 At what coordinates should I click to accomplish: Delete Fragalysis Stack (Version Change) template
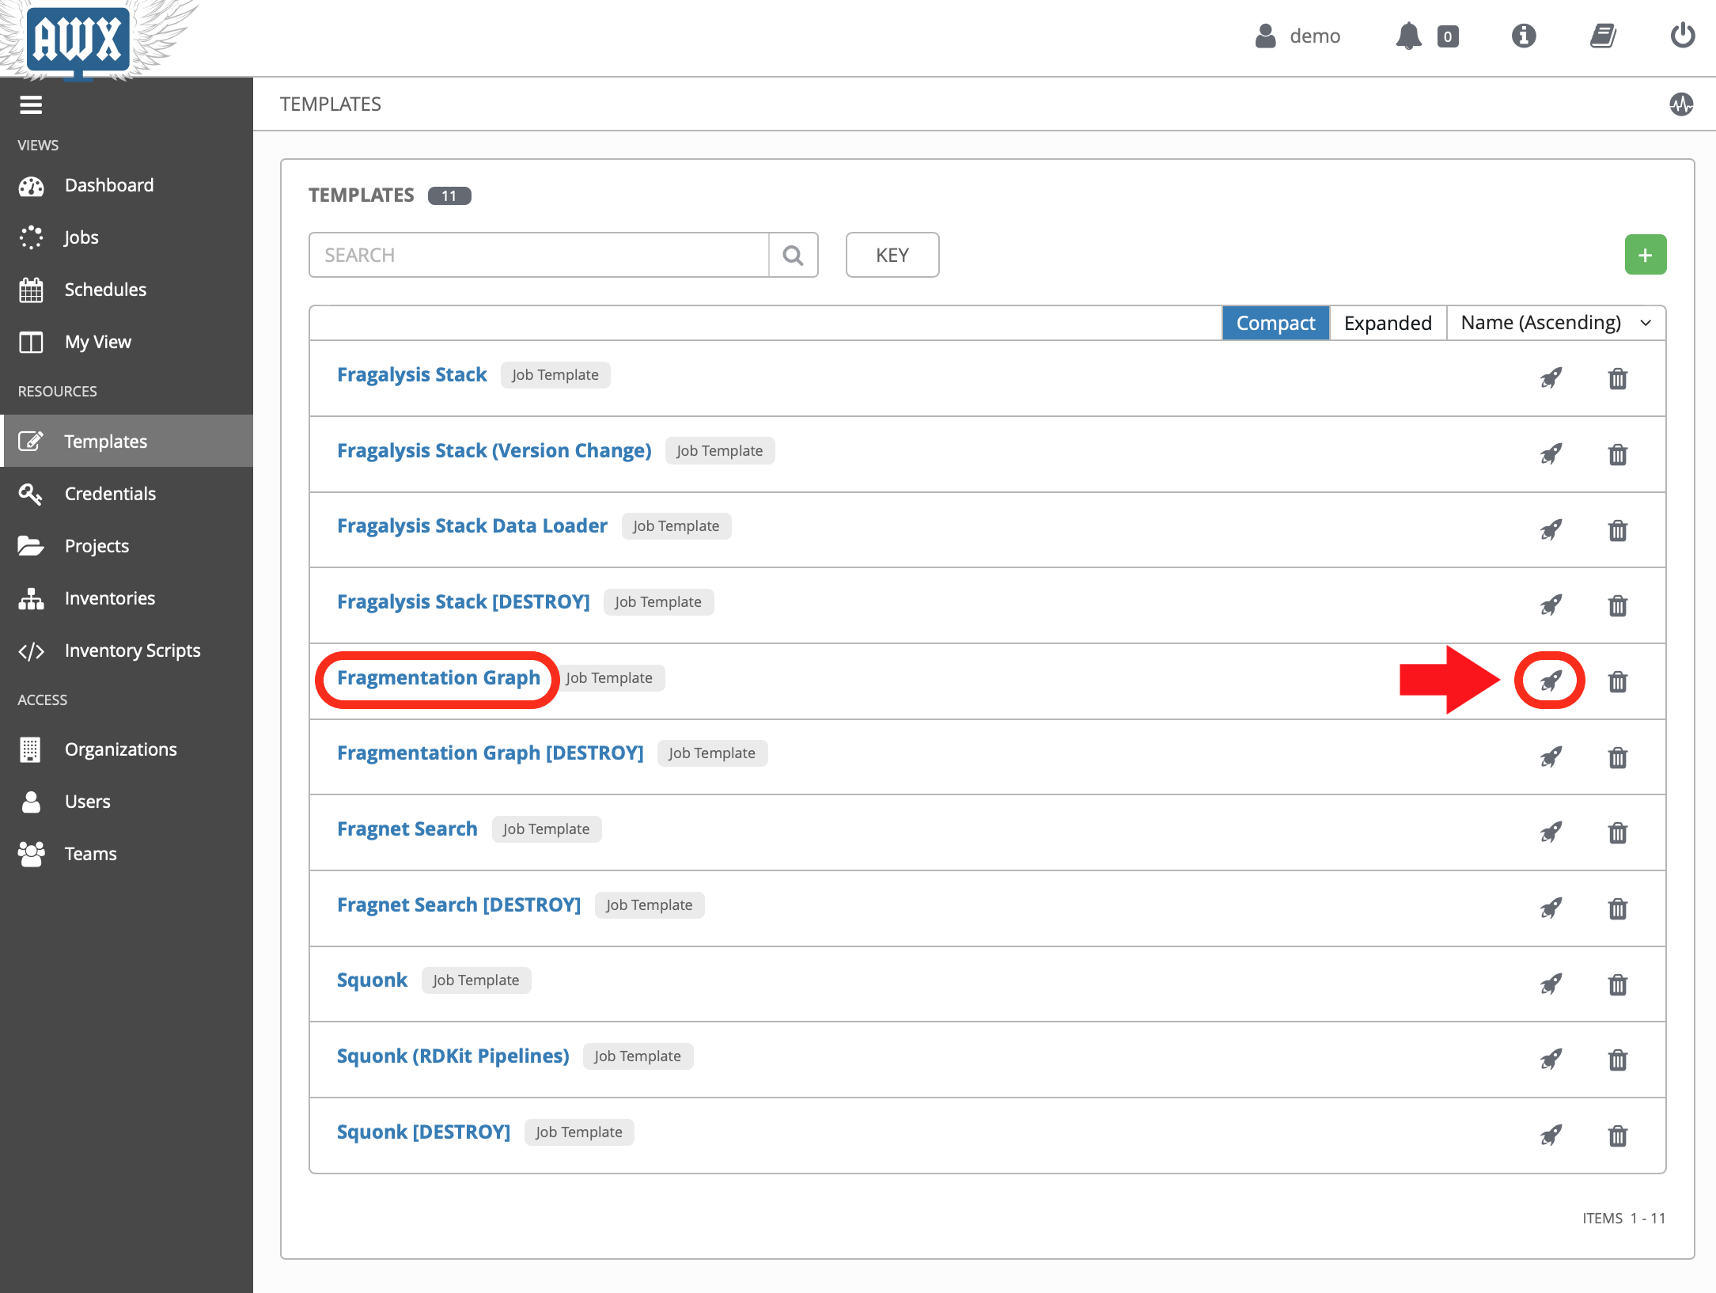coord(1618,454)
